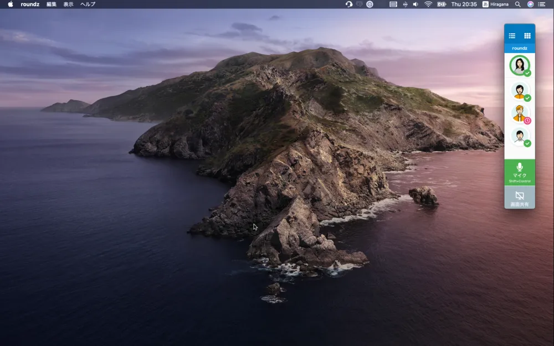
Task: Select the avatar wearing white shirt
Action: point(520,136)
